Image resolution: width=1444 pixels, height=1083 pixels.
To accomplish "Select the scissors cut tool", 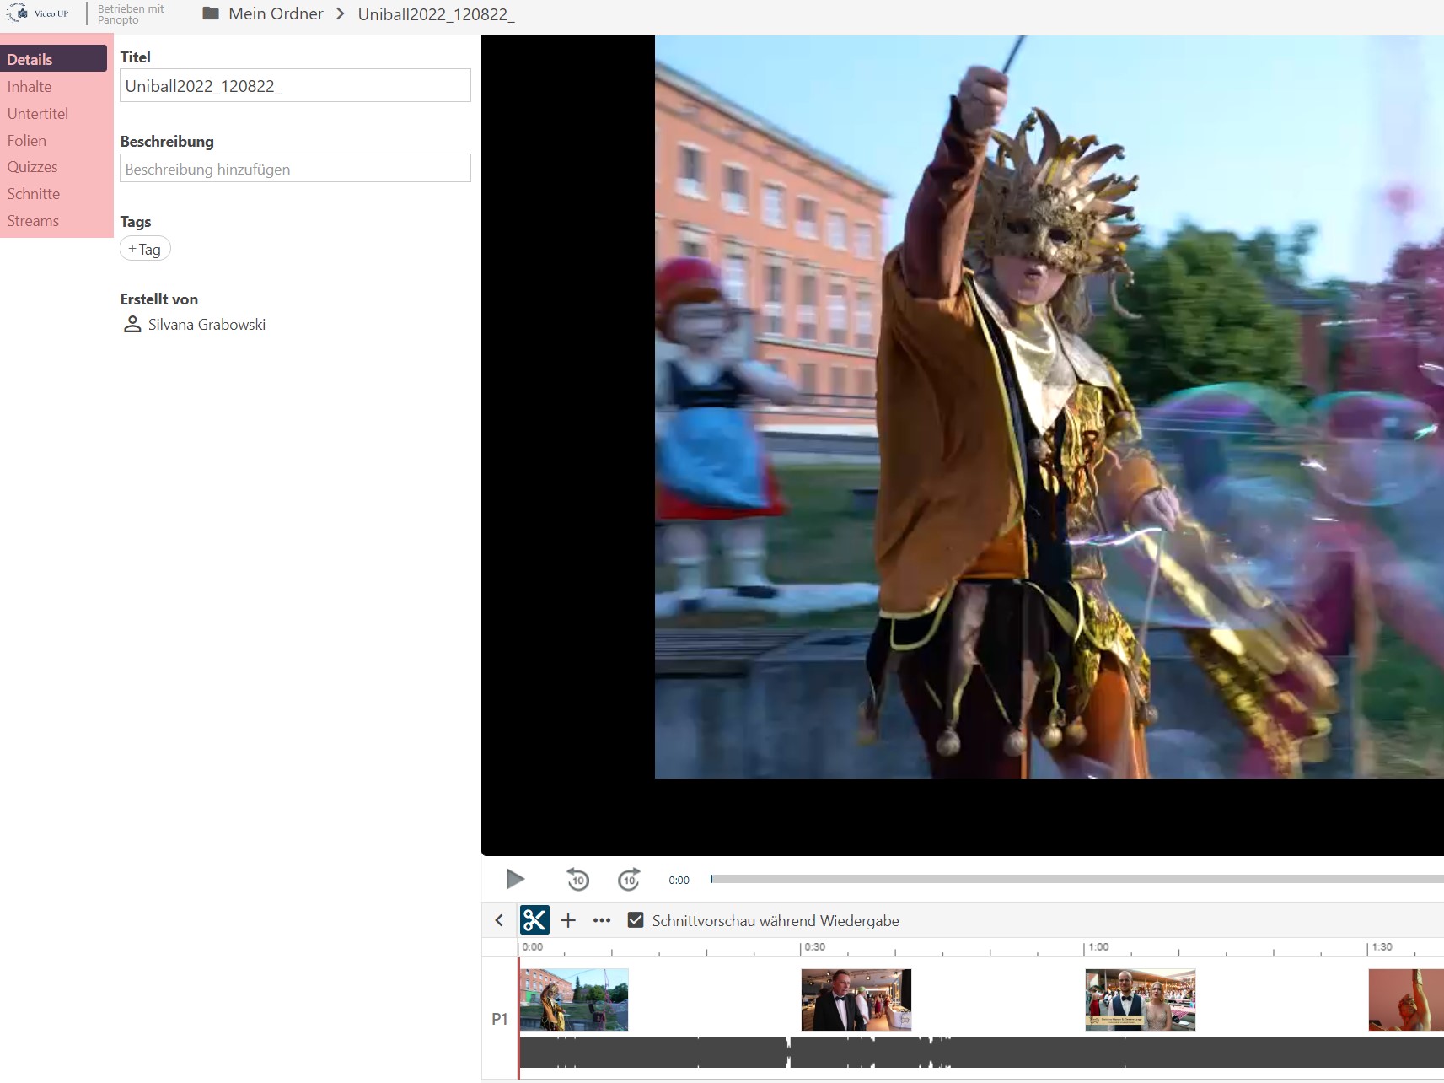I will [x=534, y=919].
